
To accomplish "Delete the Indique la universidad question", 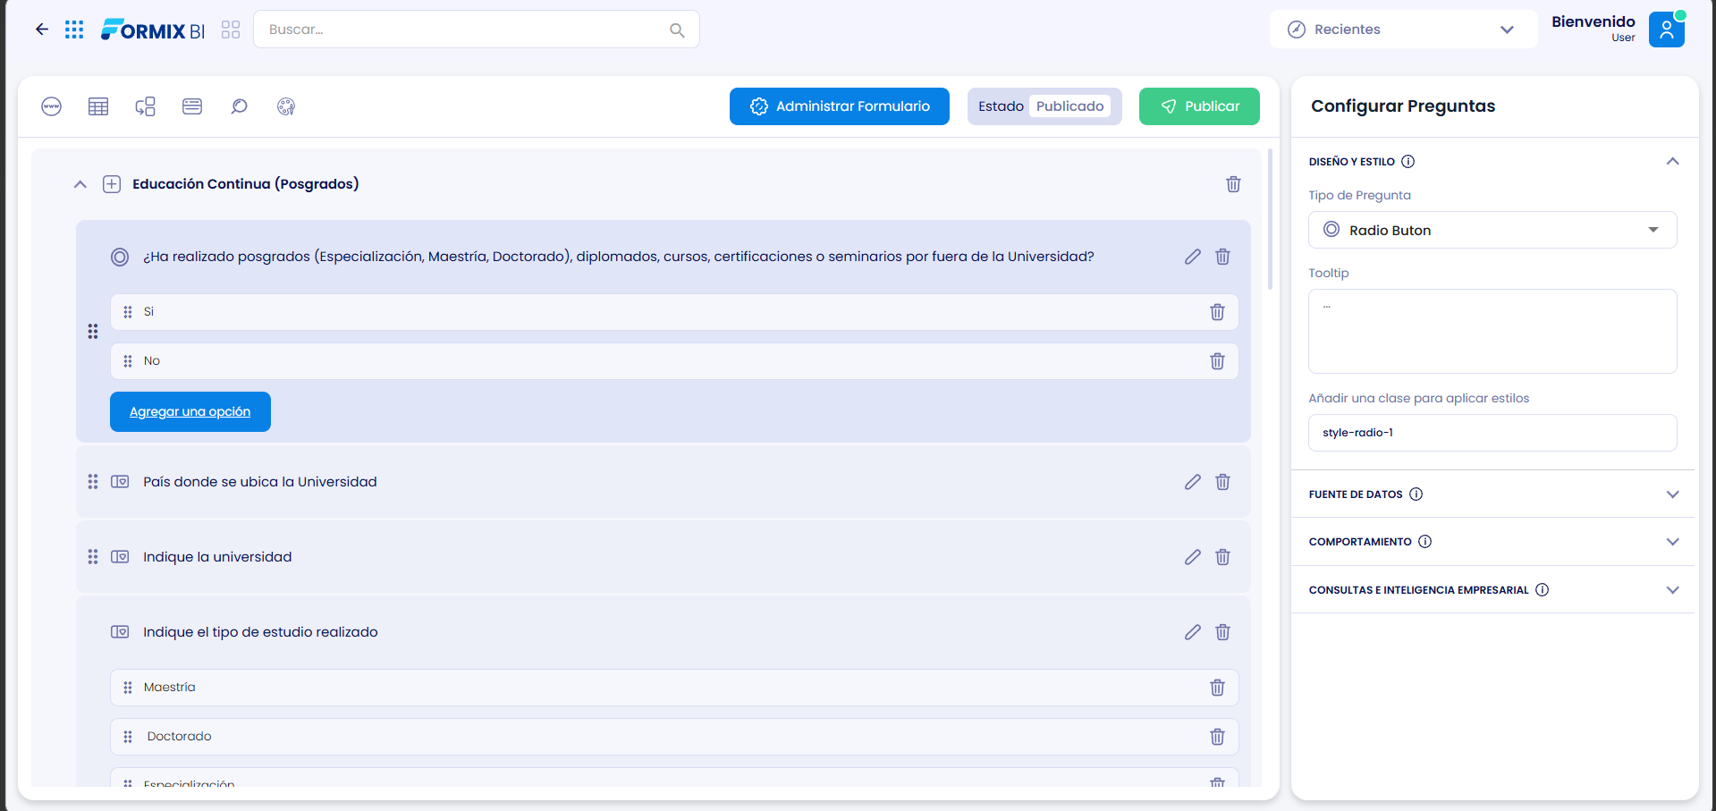I will pos(1222,557).
